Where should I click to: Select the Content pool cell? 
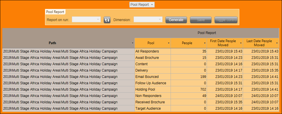(x=152, y=64)
